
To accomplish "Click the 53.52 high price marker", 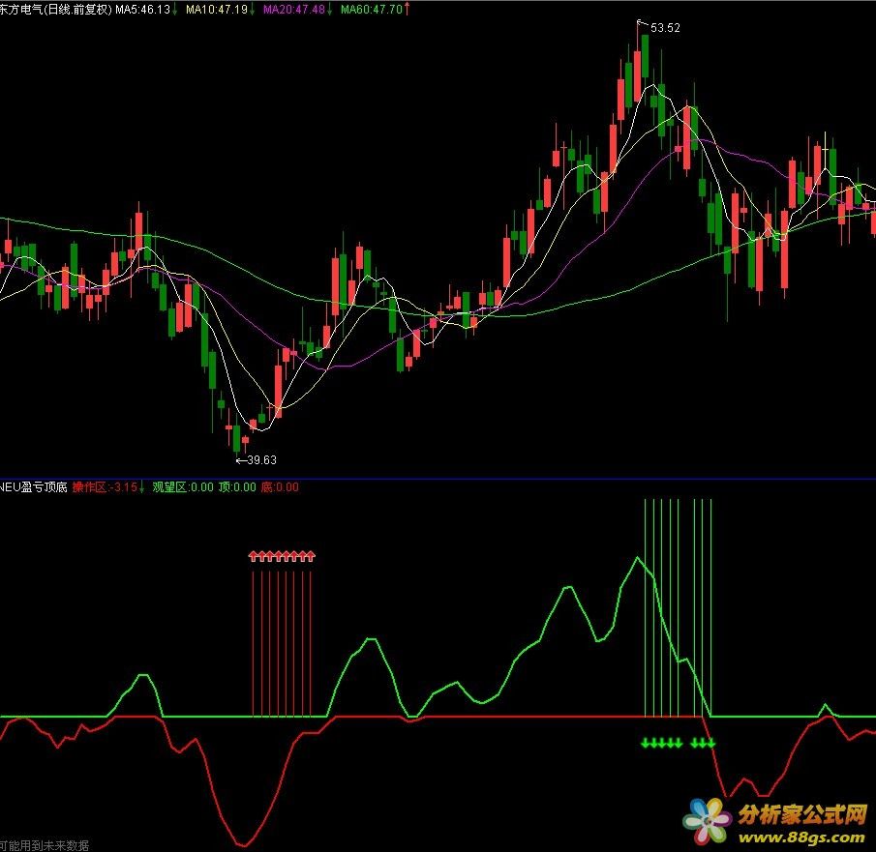I will [x=665, y=28].
